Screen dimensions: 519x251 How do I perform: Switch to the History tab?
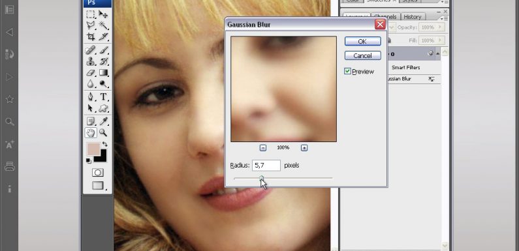[x=413, y=16]
